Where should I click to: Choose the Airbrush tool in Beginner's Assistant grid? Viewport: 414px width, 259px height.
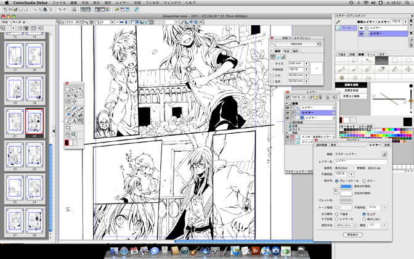[342, 78]
